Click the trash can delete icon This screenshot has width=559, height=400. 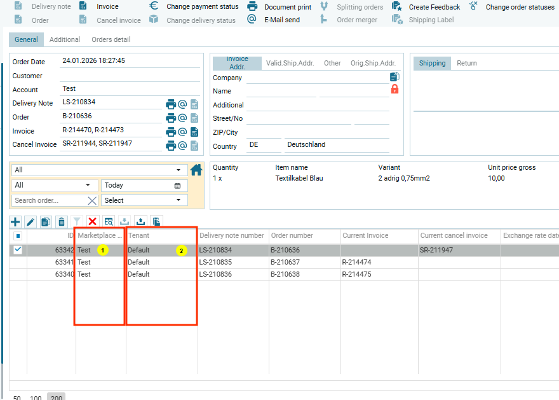pos(61,221)
